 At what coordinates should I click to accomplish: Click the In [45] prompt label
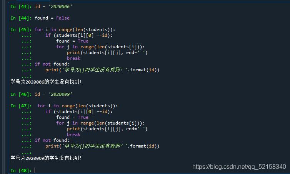21,30
